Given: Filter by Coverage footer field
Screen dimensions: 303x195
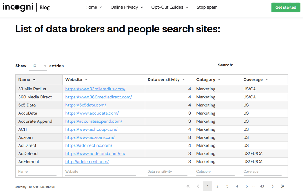Looking at the screenshot, I should tap(262, 172).
